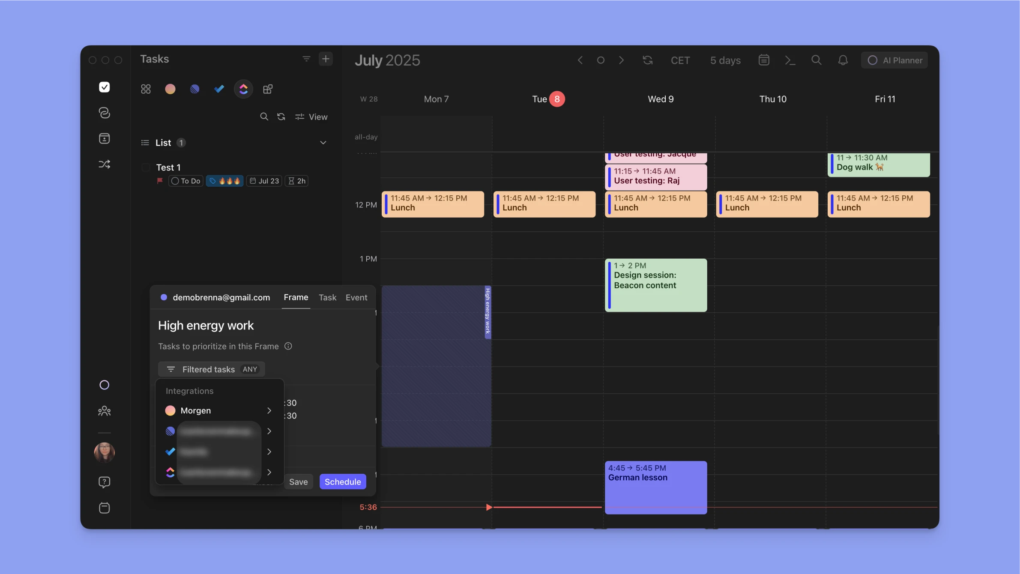
Task: Click the ClickUp integration icon in Tasks
Action: tap(243, 89)
